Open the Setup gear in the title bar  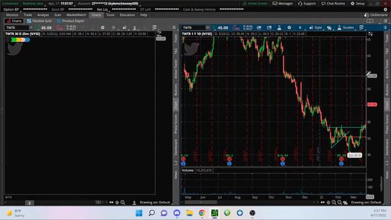coord(358,4)
